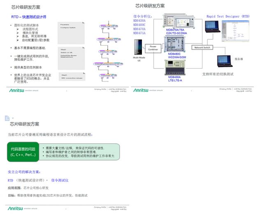Click the MD8430A LTE/LTE-A caption
This screenshot has width=257, height=214.
[175, 79]
